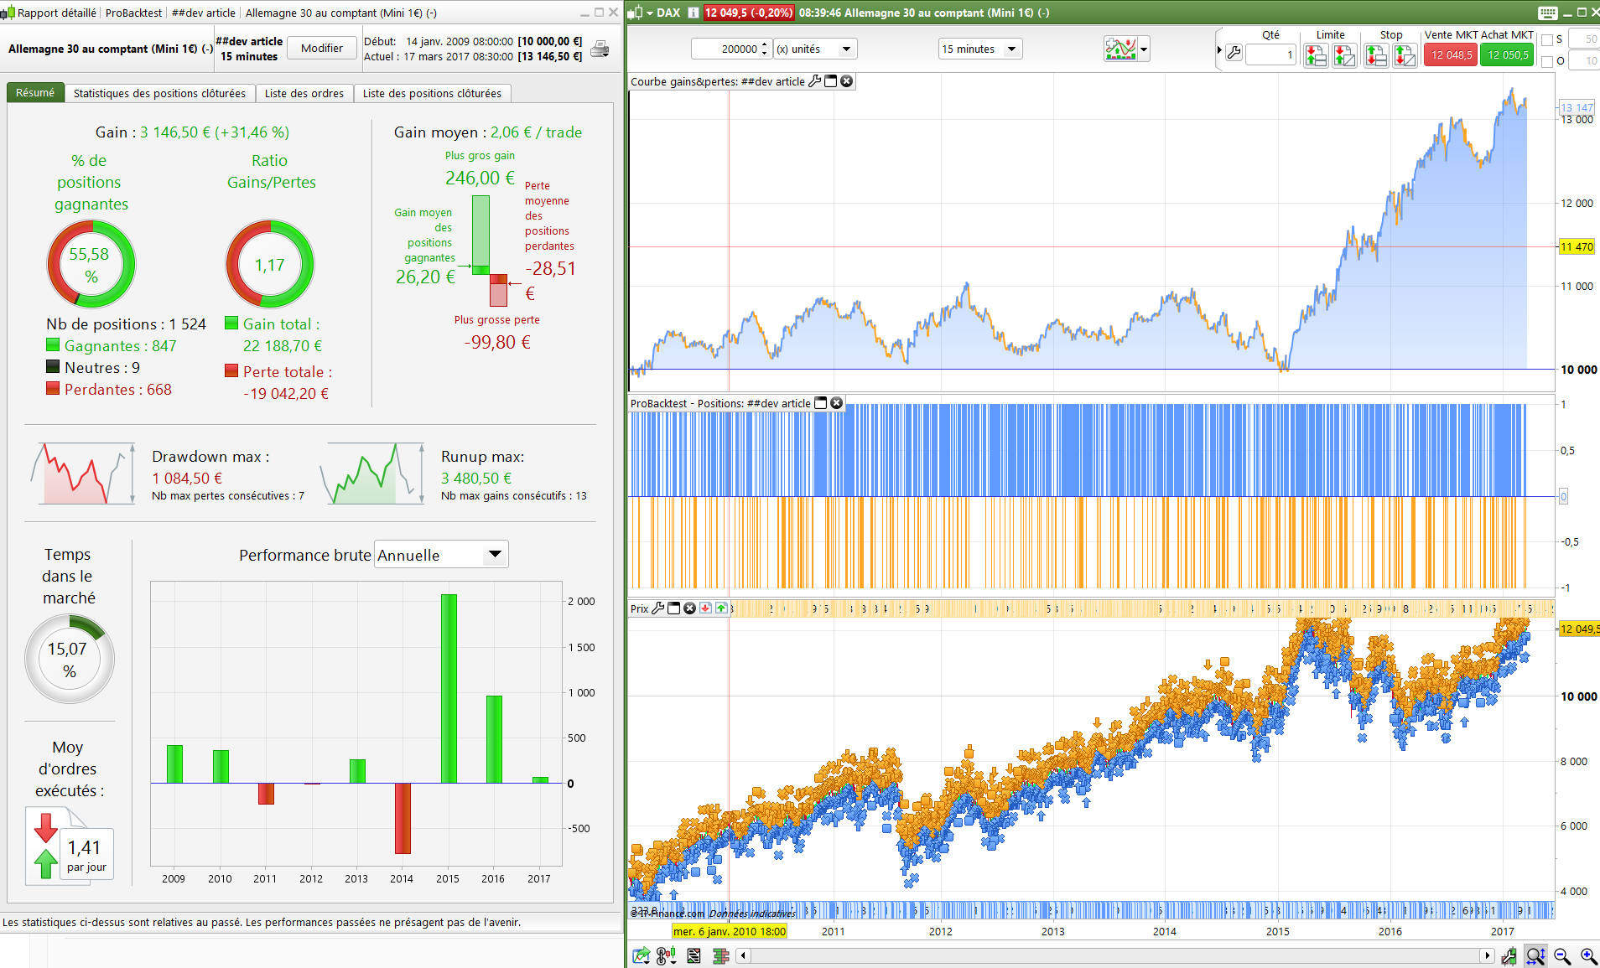Print the detailed backtest report
Screen dimensions: 1600x968
pyautogui.click(x=600, y=49)
